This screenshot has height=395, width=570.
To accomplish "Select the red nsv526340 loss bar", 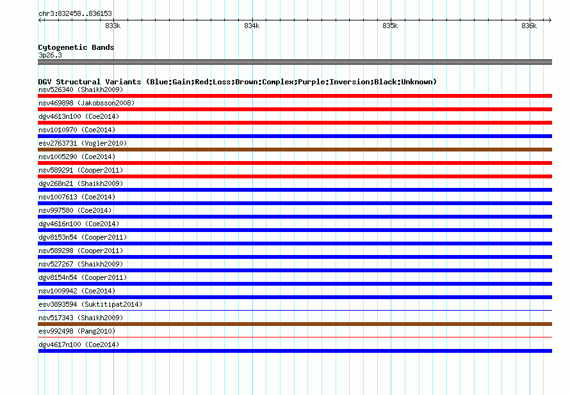I will click(295, 96).
